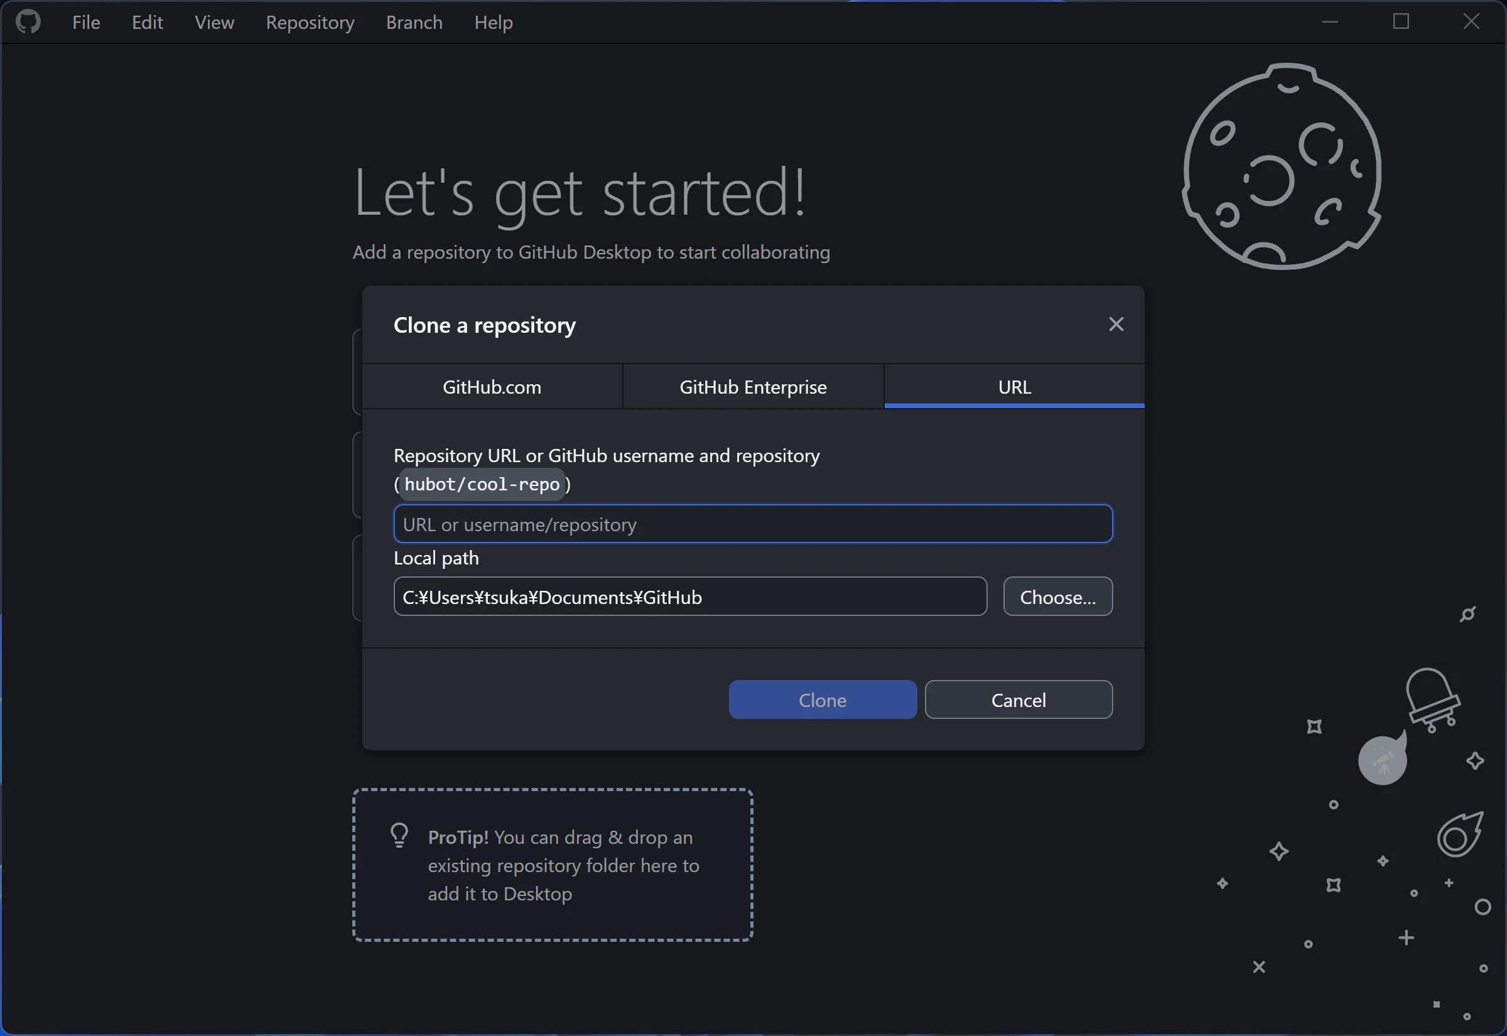Minimize the GitHub Desktop window
1507x1036 pixels.
(1330, 22)
